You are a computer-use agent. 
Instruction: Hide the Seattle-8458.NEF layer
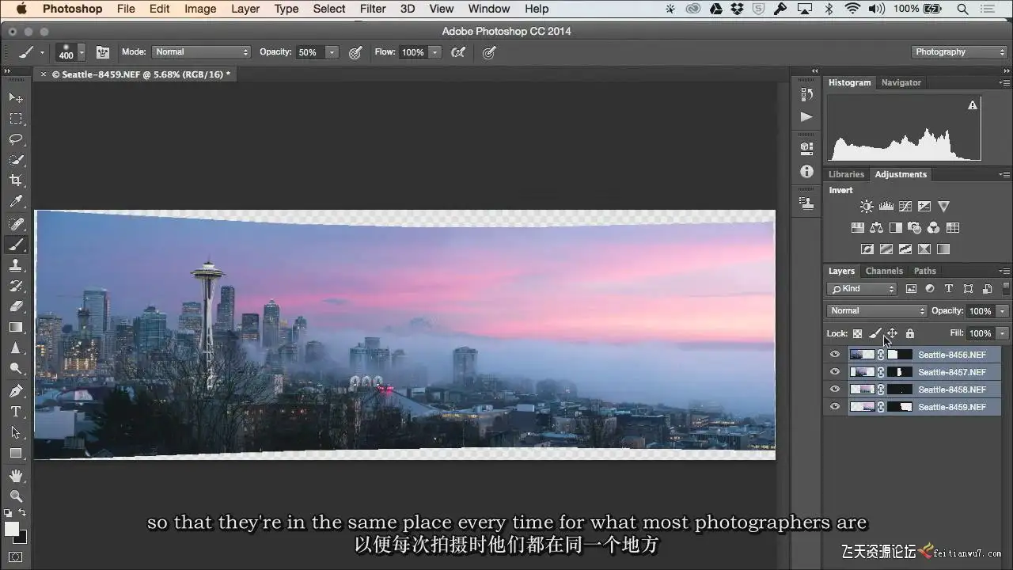coord(835,389)
